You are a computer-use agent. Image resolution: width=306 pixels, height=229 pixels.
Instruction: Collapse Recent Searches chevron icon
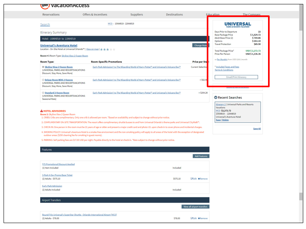215,98
